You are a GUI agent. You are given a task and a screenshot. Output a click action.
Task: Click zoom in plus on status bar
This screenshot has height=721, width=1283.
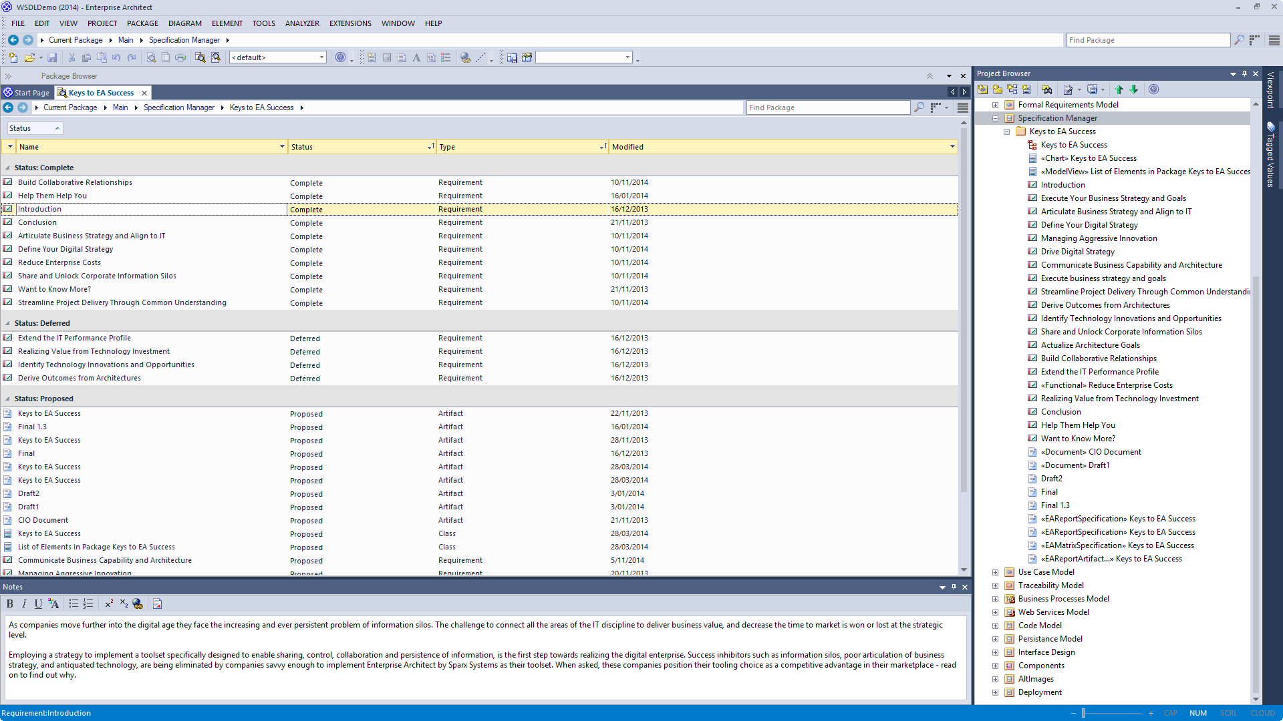[x=1151, y=713]
